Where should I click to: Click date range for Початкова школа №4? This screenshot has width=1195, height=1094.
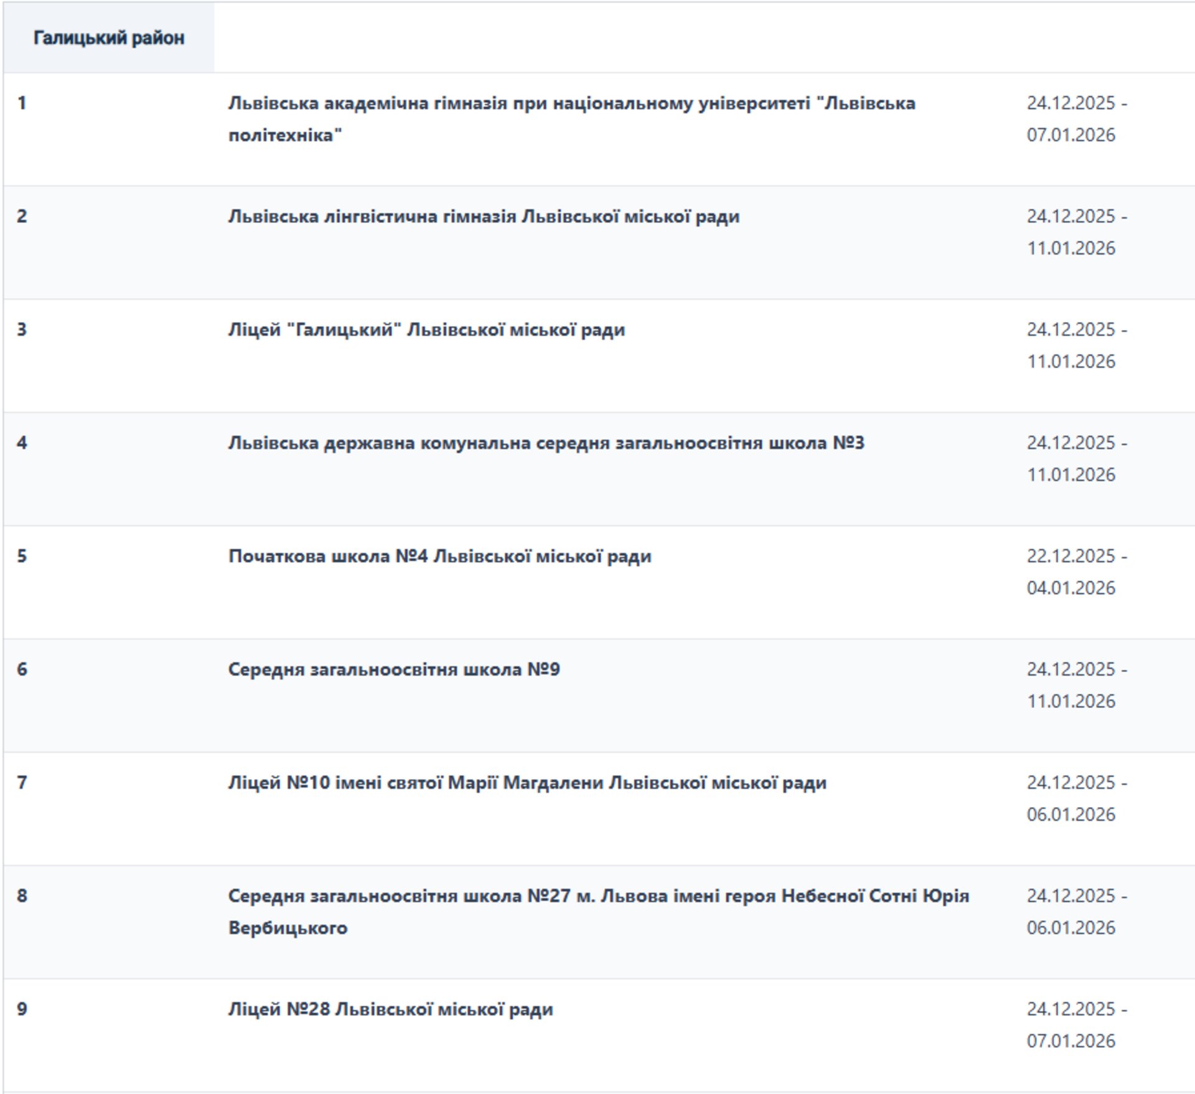coord(1076,572)
